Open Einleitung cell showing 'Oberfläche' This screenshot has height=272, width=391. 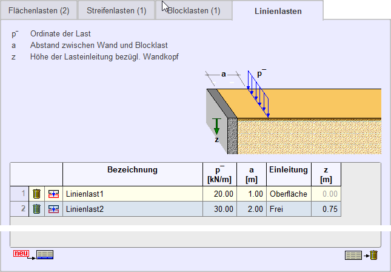pos(289,194)
